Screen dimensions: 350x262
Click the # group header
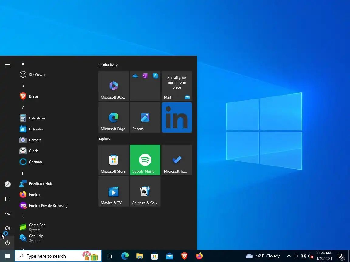tap(23, 64)
